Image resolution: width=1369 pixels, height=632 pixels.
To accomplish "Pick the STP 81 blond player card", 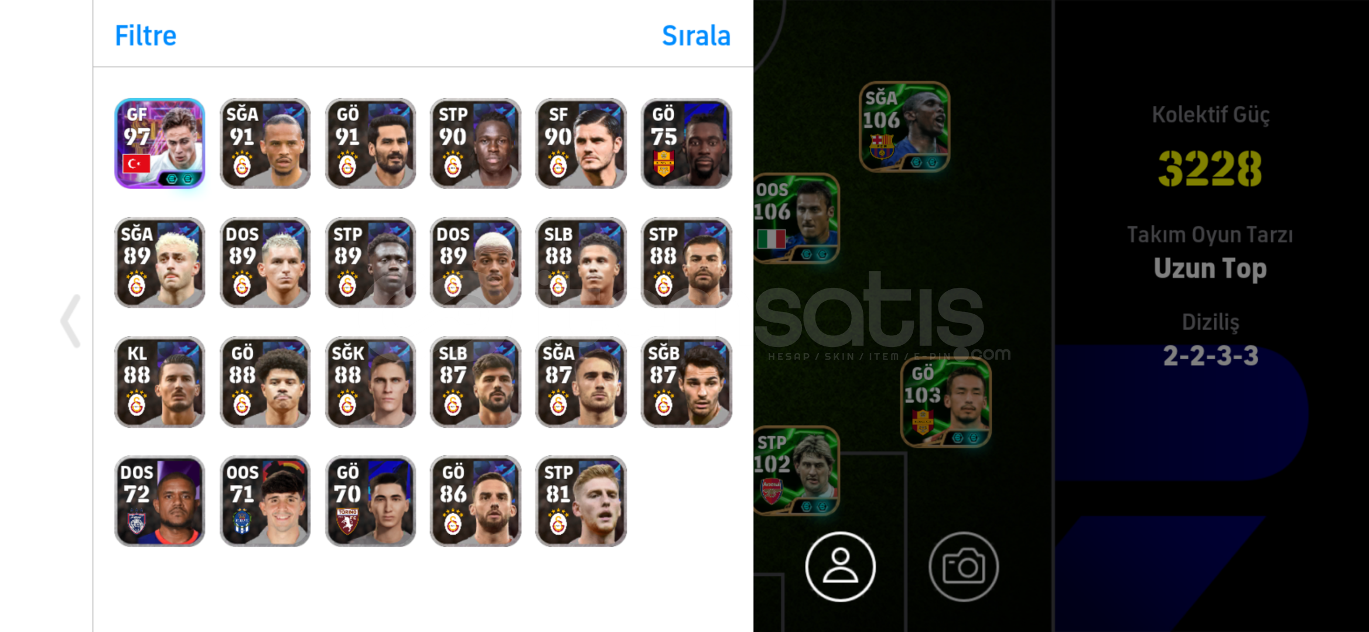I will tap(581, 501).
